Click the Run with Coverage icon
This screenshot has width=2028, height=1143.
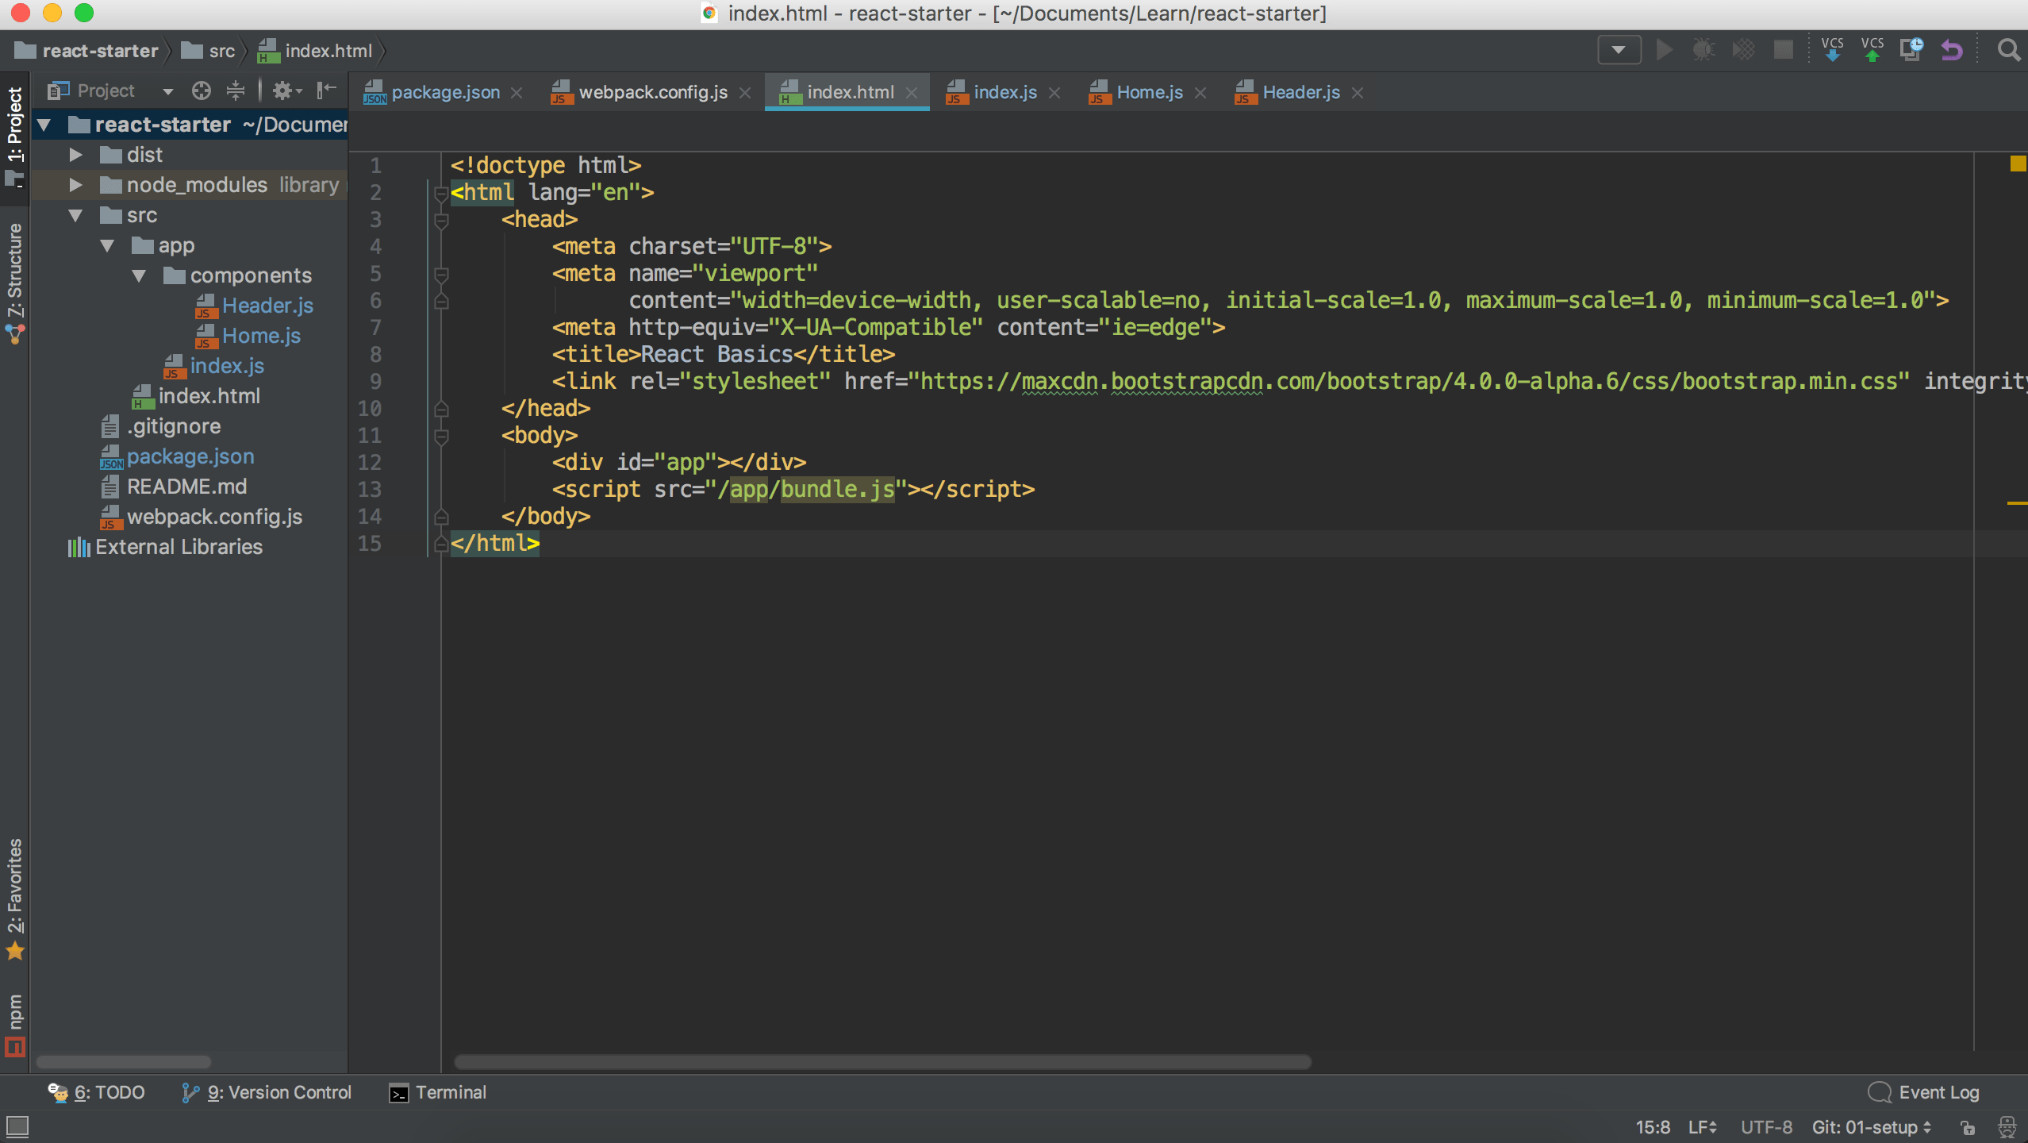pos(1743,51)
